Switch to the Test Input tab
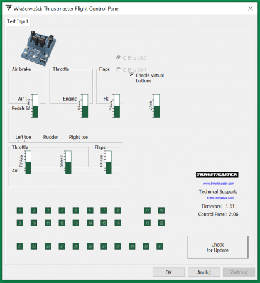Screen dimensions: 260x283 (18, 21)
